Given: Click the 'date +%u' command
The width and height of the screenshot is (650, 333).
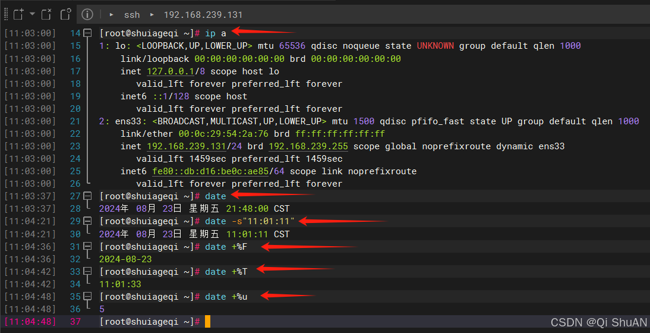Looking at the screenshot, I should coord(226,297).
